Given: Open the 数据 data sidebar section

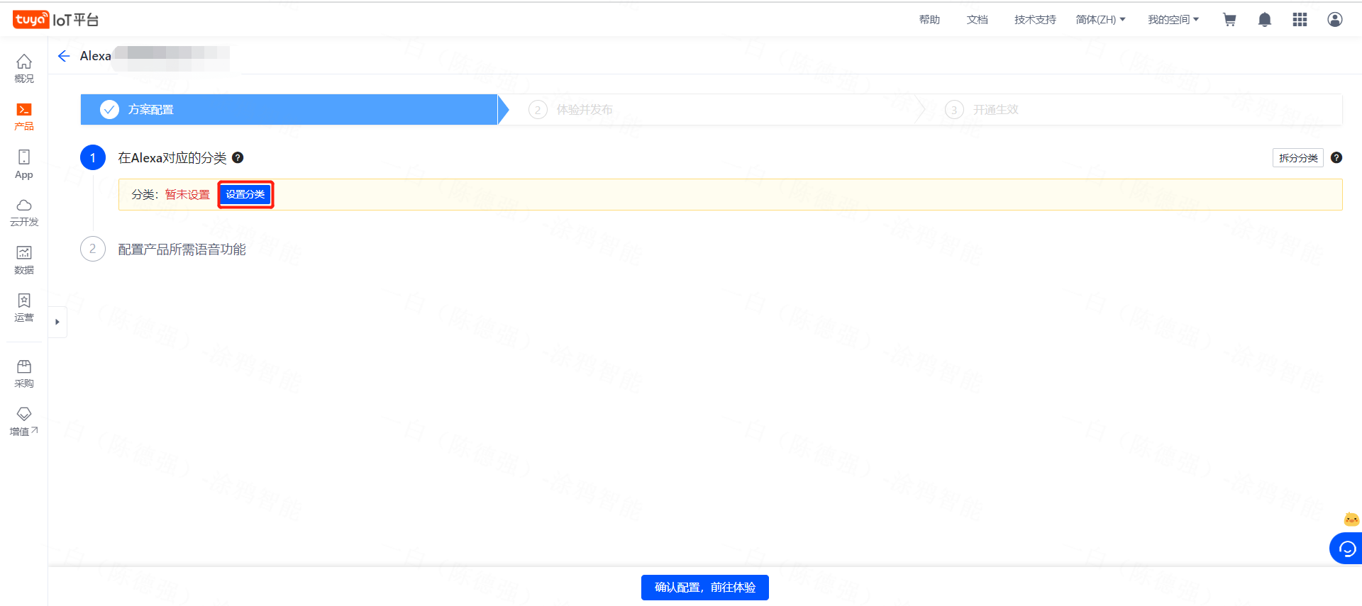Looking at the screenshot, I should tap(24, 260).
